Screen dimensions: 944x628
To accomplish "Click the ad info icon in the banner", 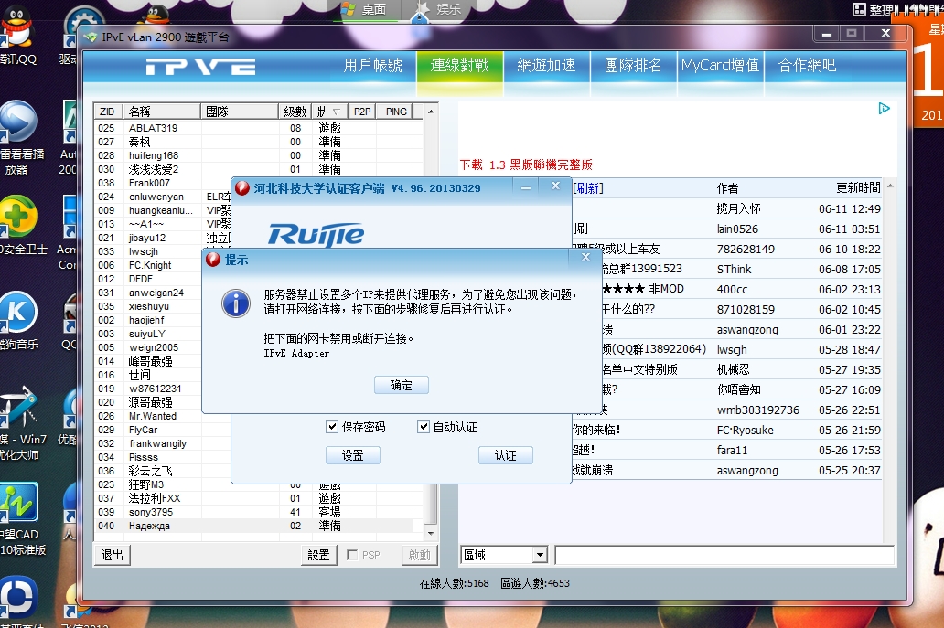I will [x=884, y=108].
